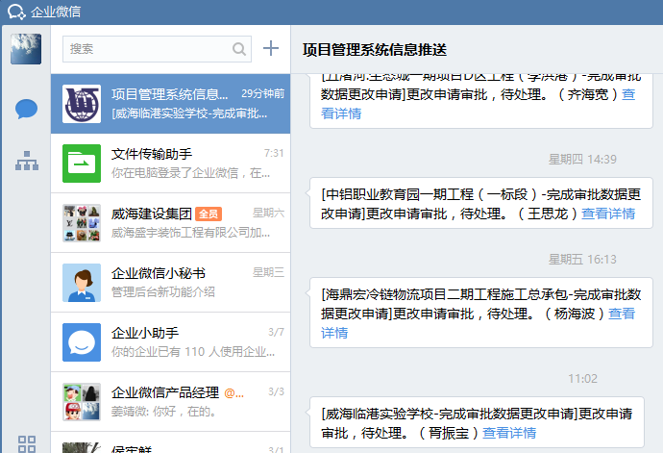The width and height of the screenshot is (663, 453).
Task: Open the 项目管理系统信息 conversation
Action: 170,104
